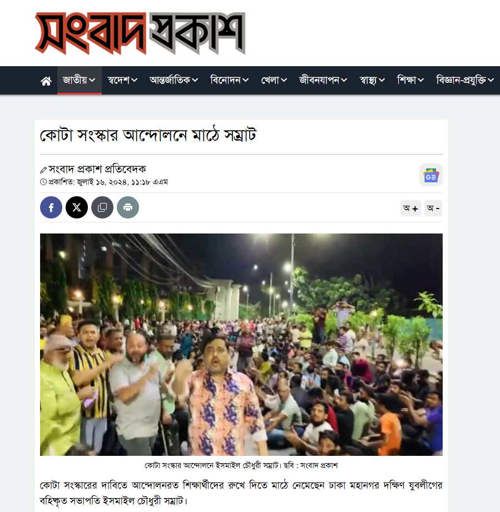This screenshot has height=512, width=500.
Task: Copy the article link icon
Action: [102, 207]
